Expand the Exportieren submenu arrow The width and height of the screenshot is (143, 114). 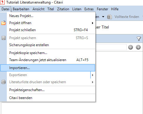(x=93, y=75)
